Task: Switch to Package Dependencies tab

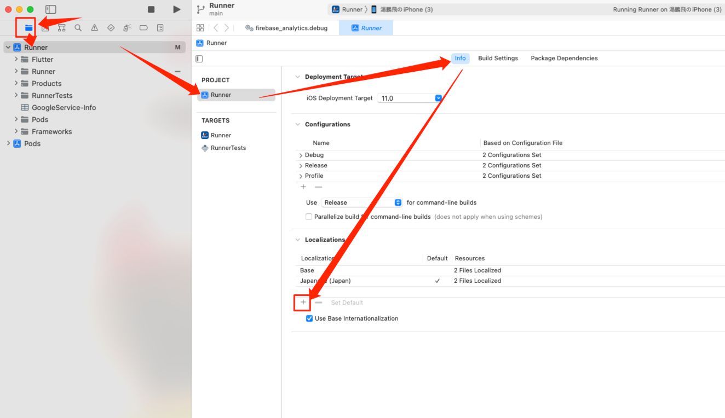Action: (x=564, y=59)
